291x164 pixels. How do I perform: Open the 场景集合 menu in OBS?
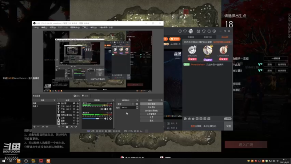pos(75,28)
